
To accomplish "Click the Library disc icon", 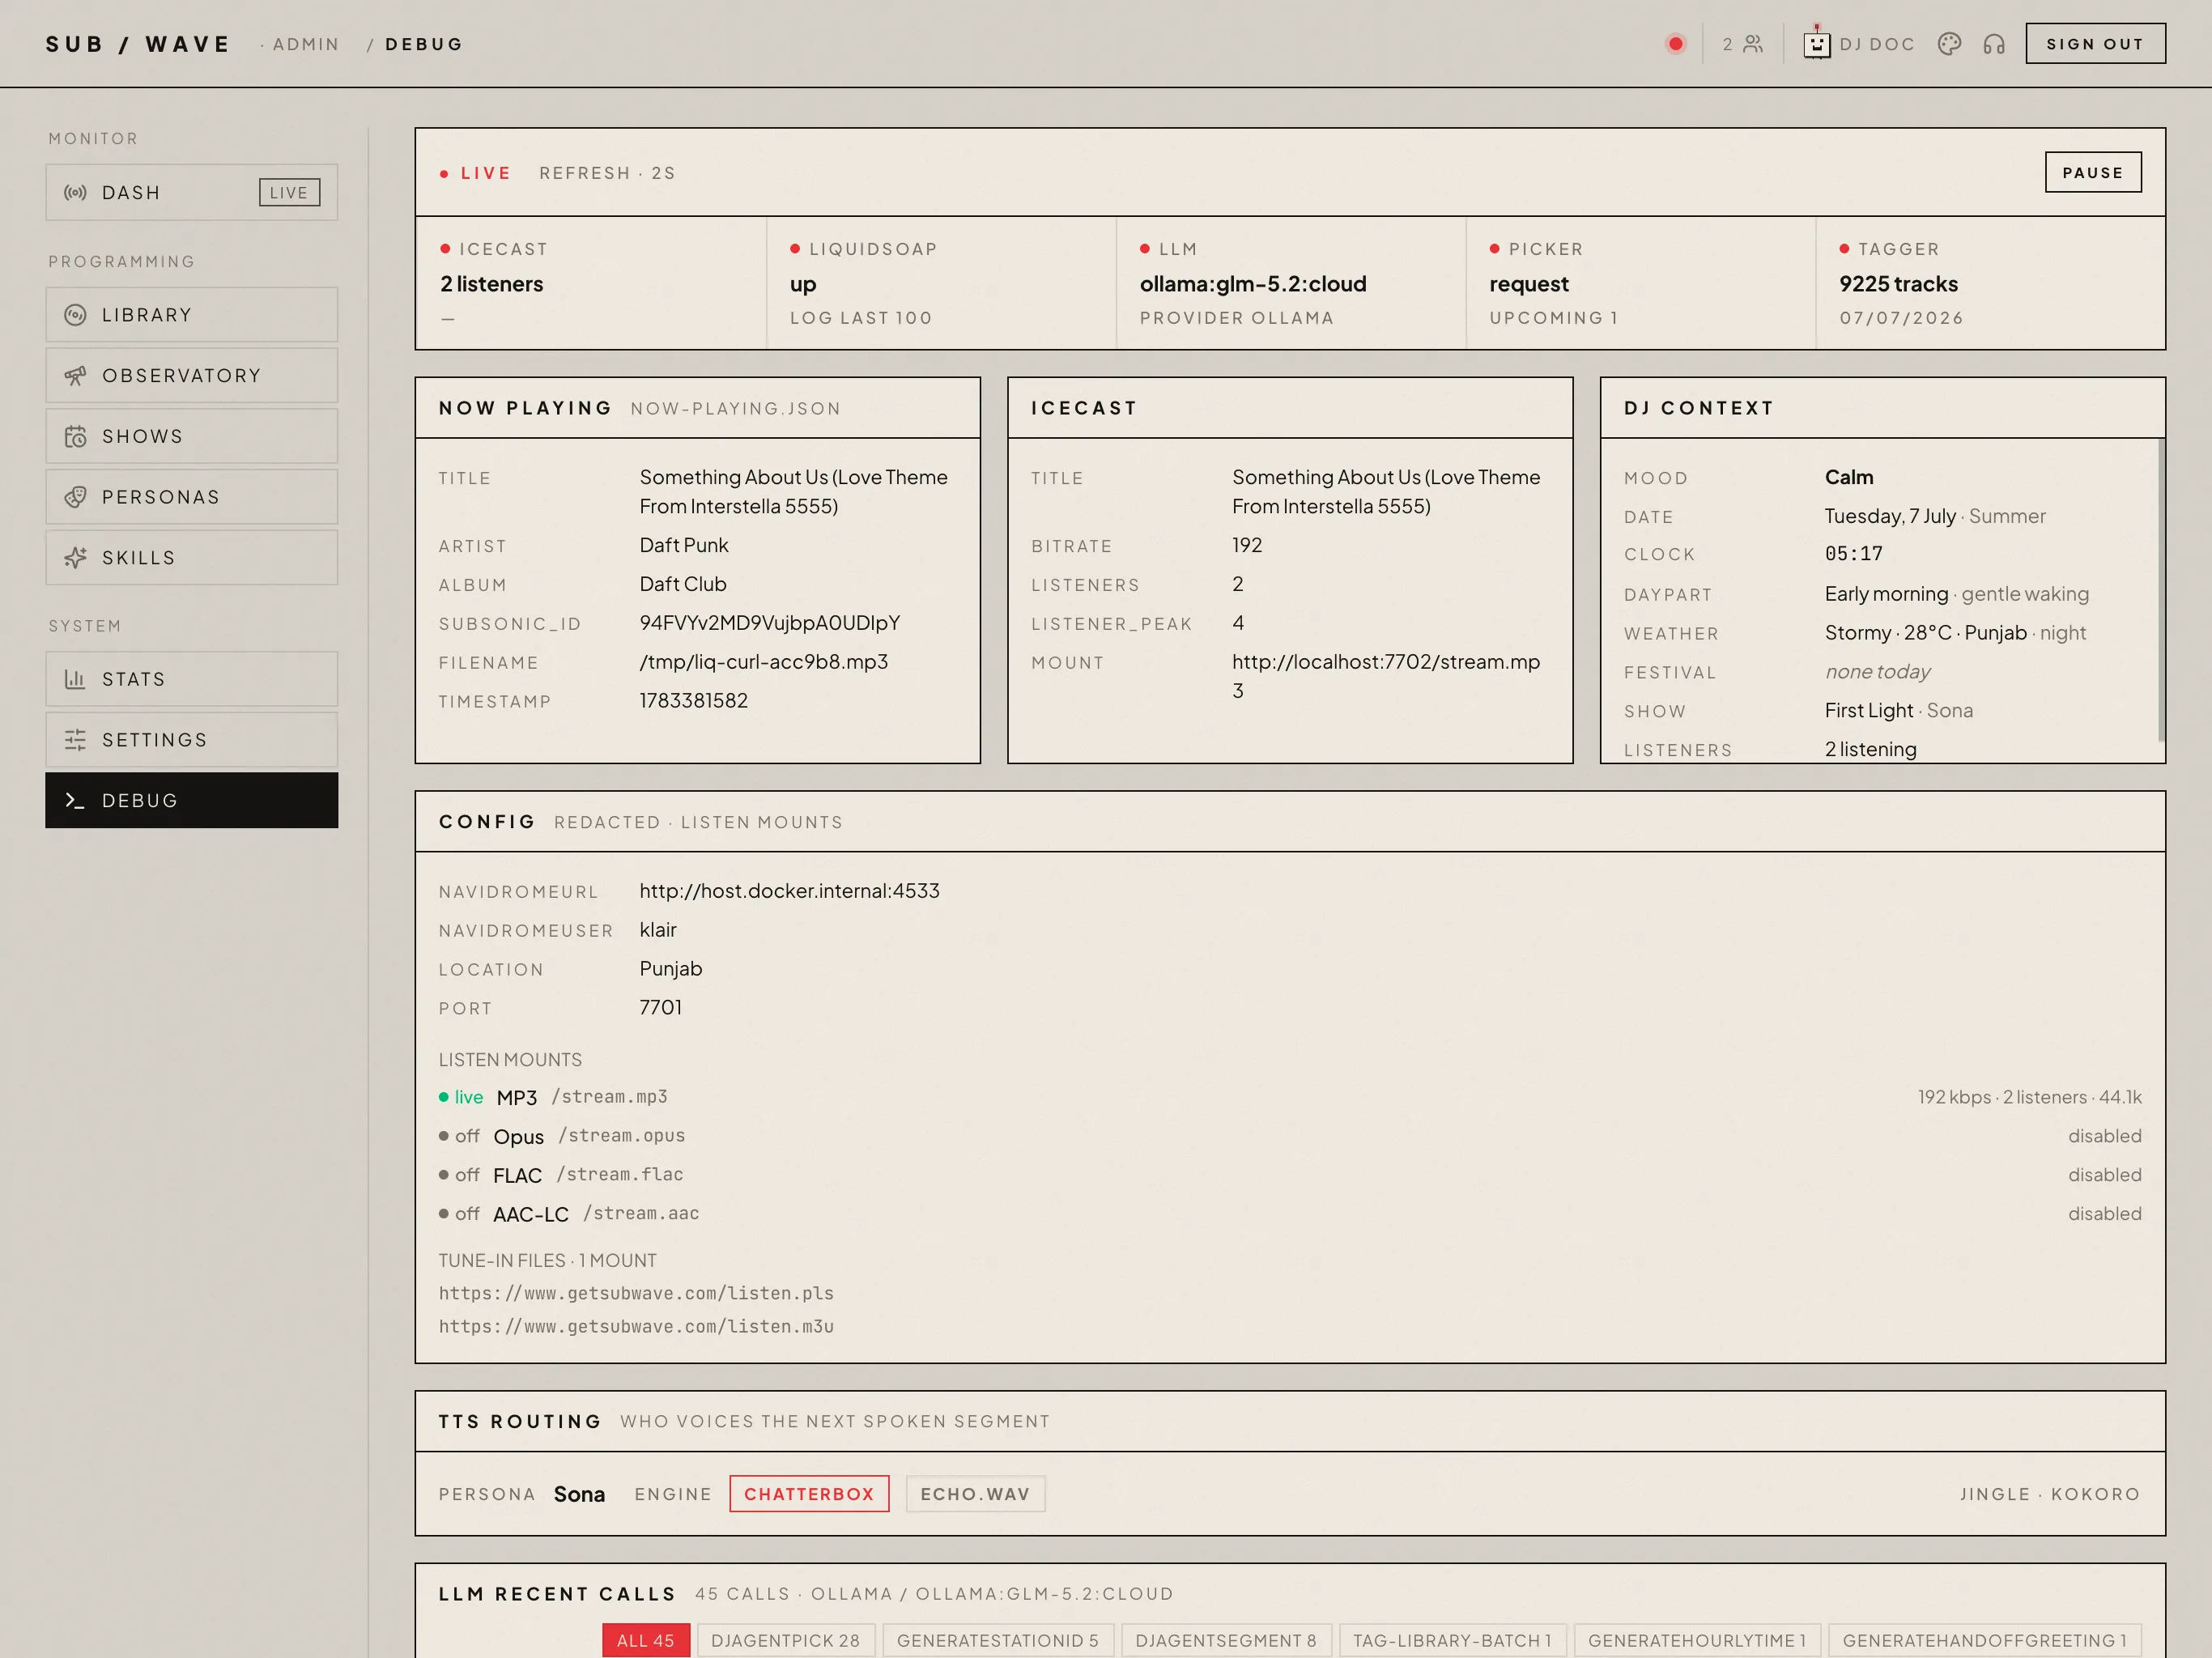I will [x=75, y=315].
